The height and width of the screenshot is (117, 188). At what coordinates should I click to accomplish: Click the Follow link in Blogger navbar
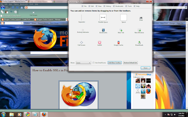[x=27, y=23]
